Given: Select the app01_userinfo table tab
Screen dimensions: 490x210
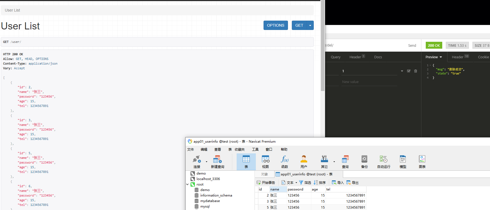Looking at the screenshot, I should (309, 174).
